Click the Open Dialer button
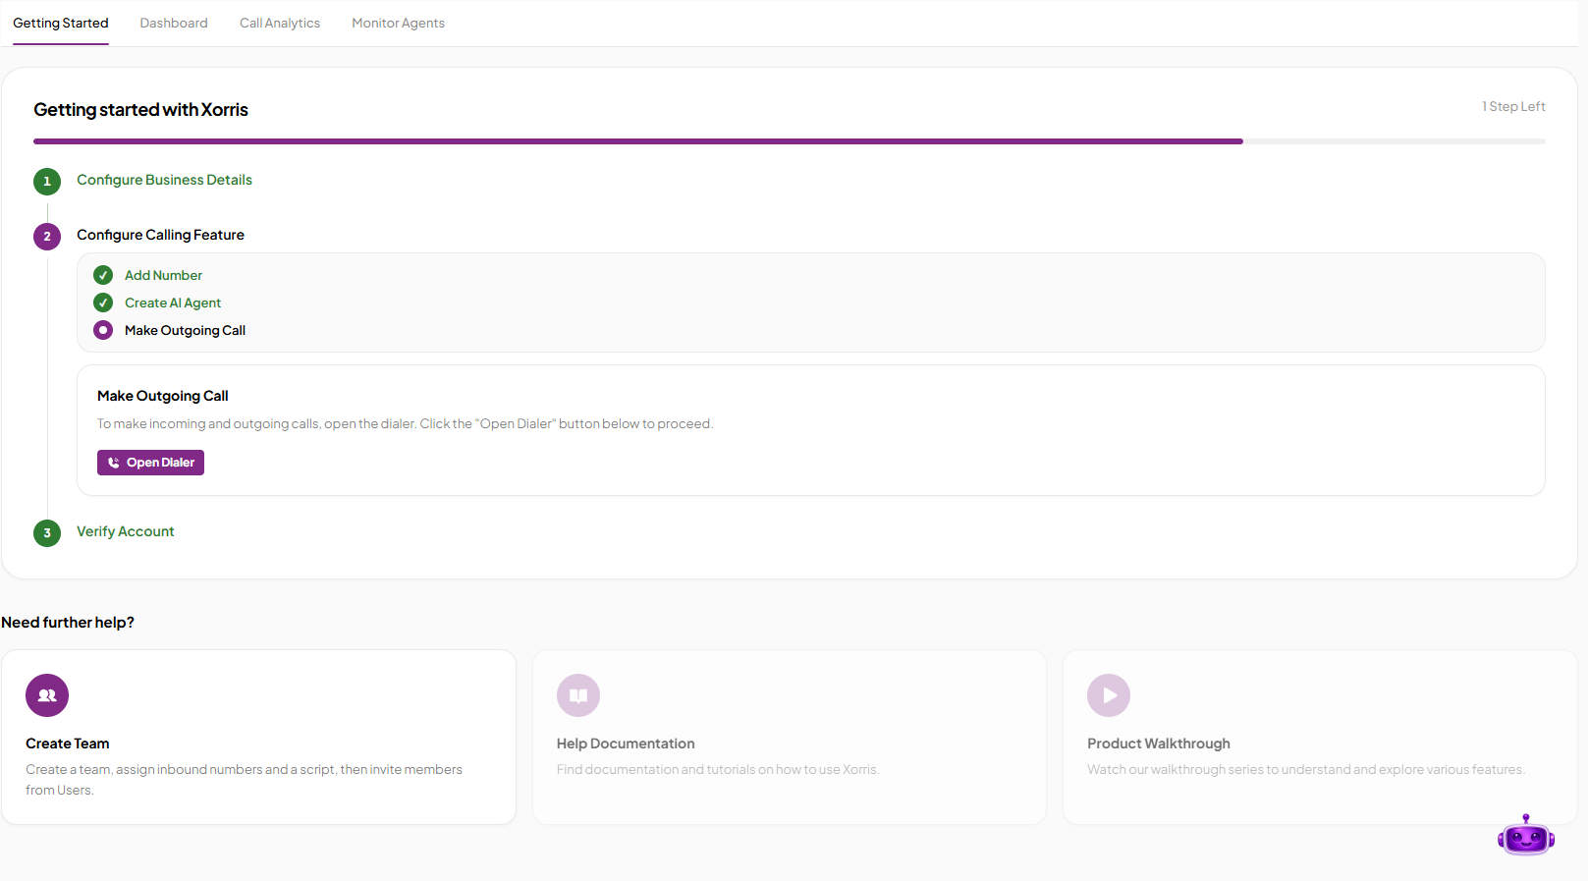The height and width of the screenshot is (881, 1588). [x=150, y=463]
